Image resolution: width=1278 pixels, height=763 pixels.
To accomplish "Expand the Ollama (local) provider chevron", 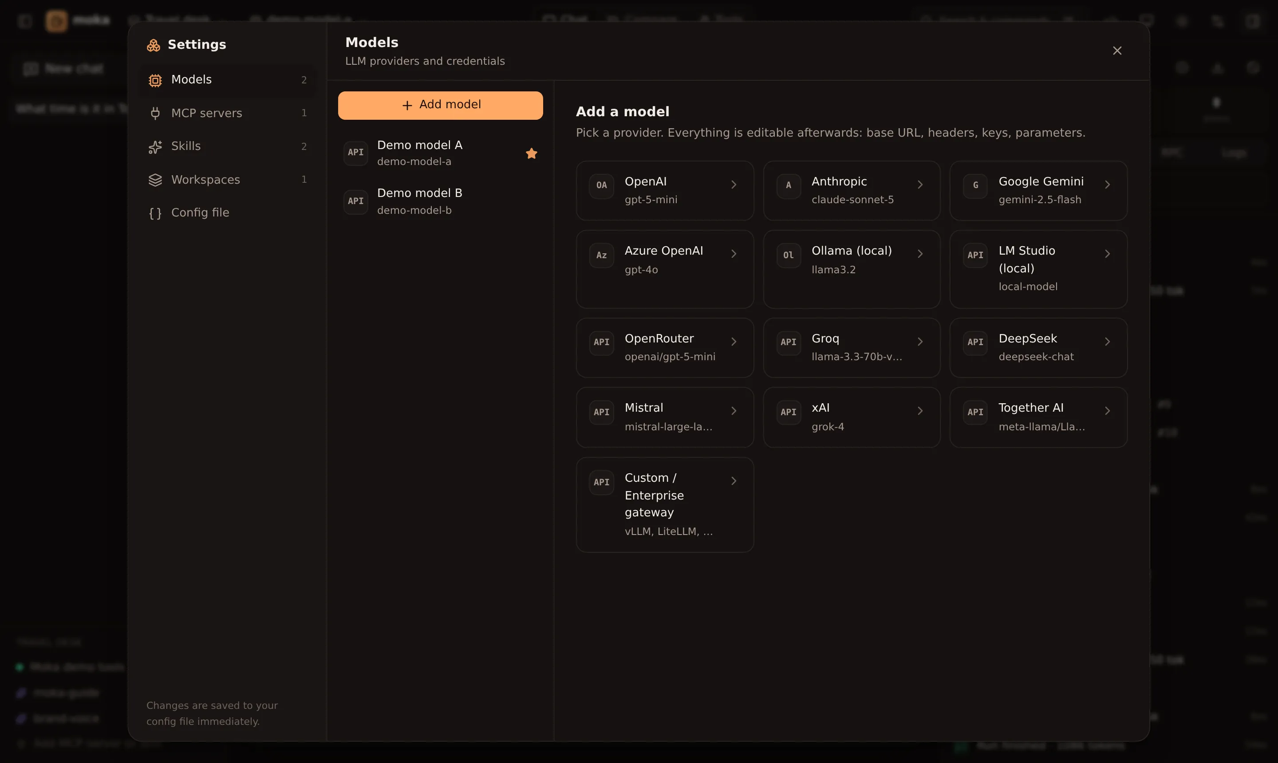I will click(x=920, y=254).
